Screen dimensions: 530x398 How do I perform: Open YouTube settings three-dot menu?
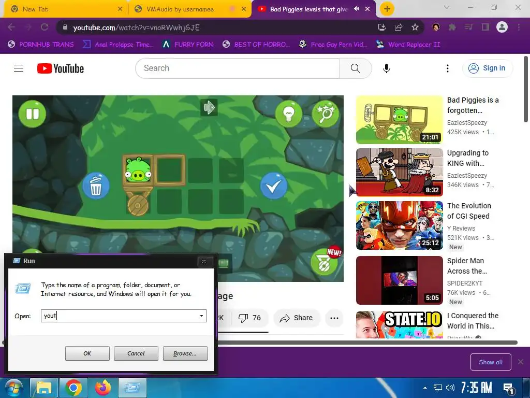pyautogui.click(x=448, y=68)
